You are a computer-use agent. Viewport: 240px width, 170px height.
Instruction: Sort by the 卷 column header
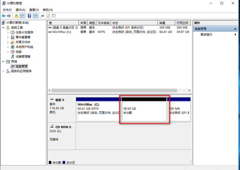63,23
